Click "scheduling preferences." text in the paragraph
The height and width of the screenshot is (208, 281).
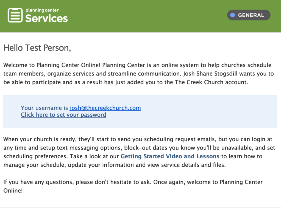click(36, 156)
